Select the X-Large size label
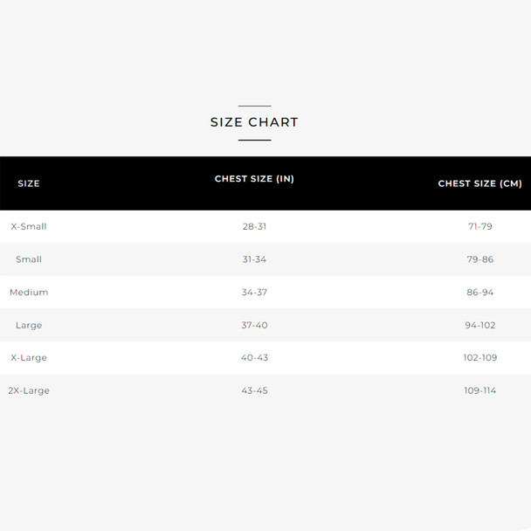Viewport: 531px width, 531px height. 29,358
